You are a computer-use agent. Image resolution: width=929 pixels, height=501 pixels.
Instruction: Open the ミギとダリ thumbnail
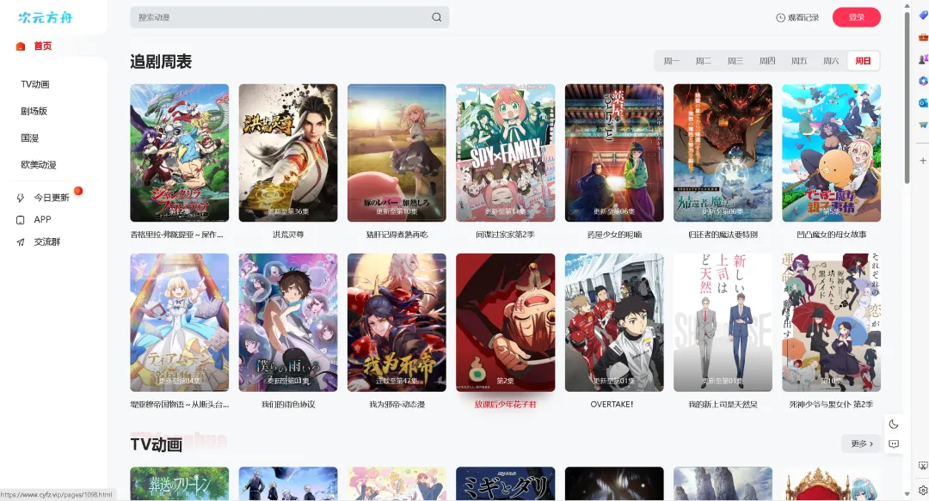click(506, 484)
